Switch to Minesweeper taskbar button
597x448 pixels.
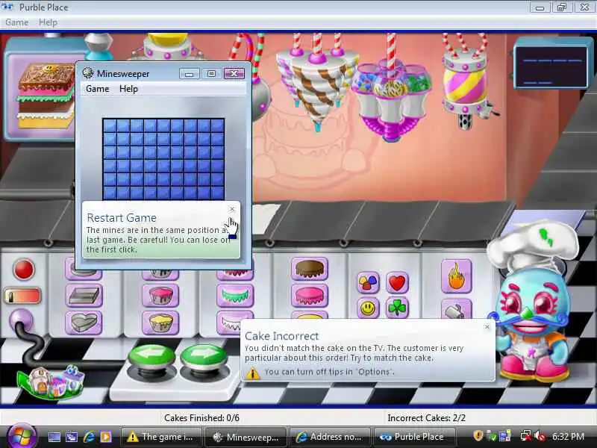(247, 437)
